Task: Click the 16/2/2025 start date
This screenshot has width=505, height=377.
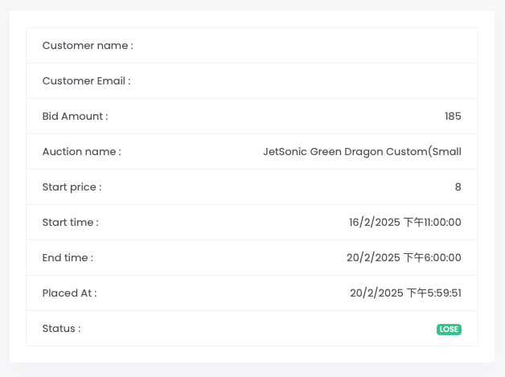Action: 374,223
